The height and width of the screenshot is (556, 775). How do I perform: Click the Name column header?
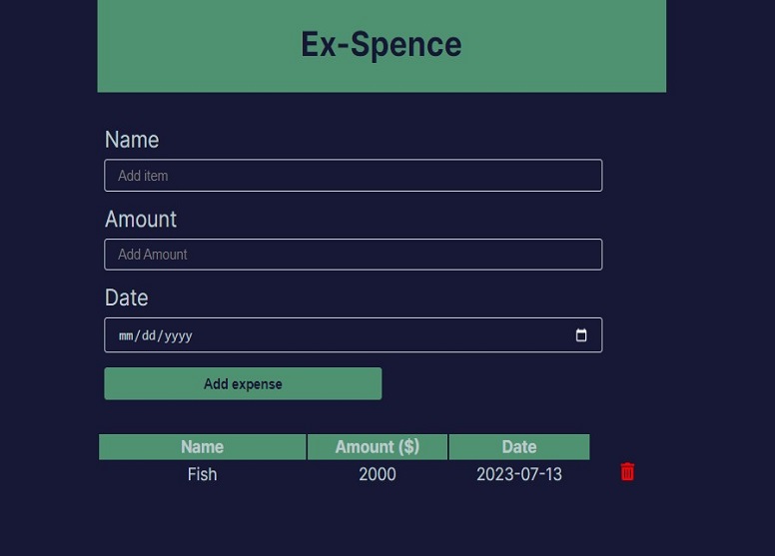coord(202,447)
